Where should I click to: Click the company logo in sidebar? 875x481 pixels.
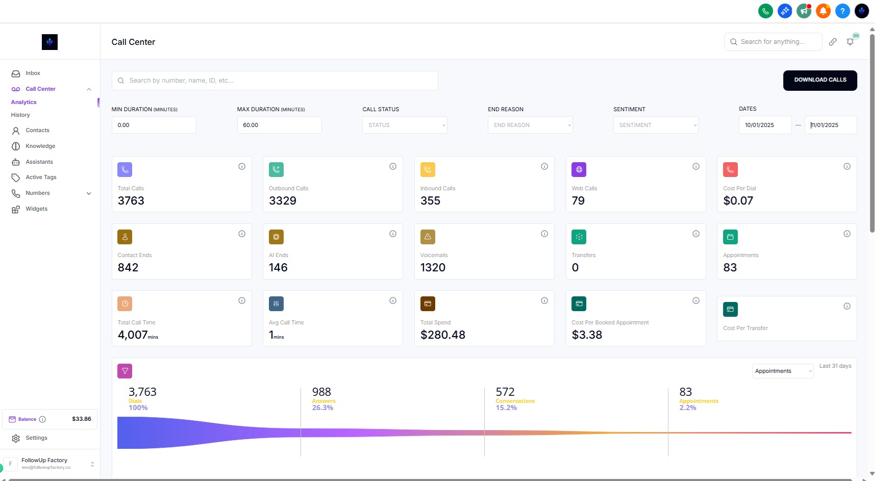pos(49,42)
